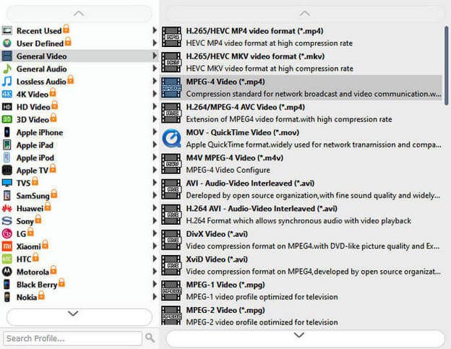Select AVI - Audio-Video Interleaved (*.avi)
The height and width of the screenshot is (349, 451).
coord(301,189)
